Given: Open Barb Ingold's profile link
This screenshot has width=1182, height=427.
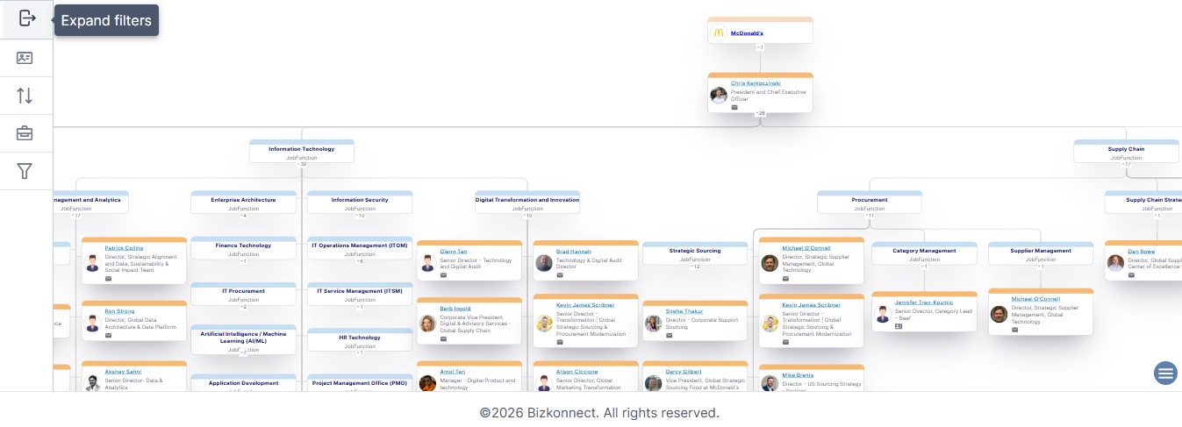Looking at the screenshot, I should click(455, 309).
